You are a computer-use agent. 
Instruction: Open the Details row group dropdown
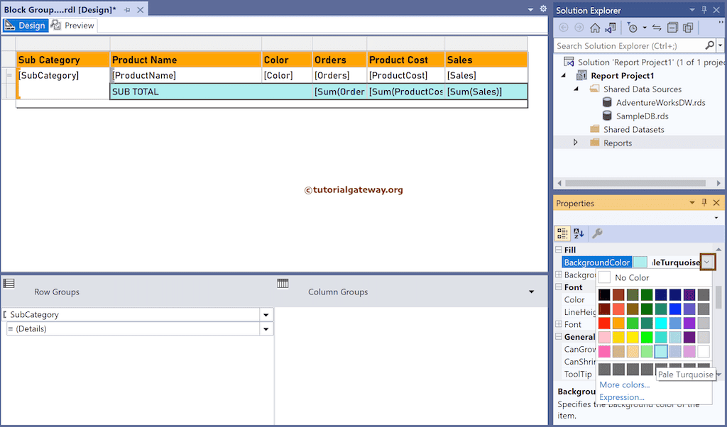point(266,328)
